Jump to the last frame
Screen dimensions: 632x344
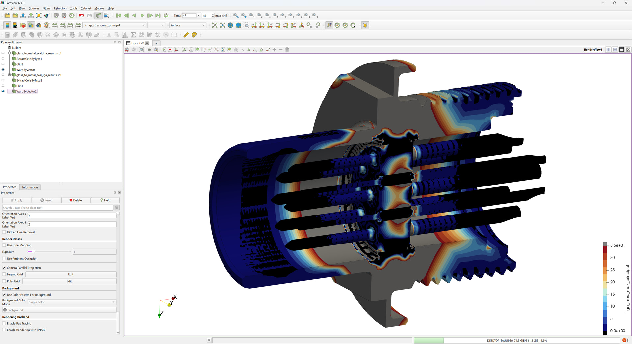click(158, 15)
